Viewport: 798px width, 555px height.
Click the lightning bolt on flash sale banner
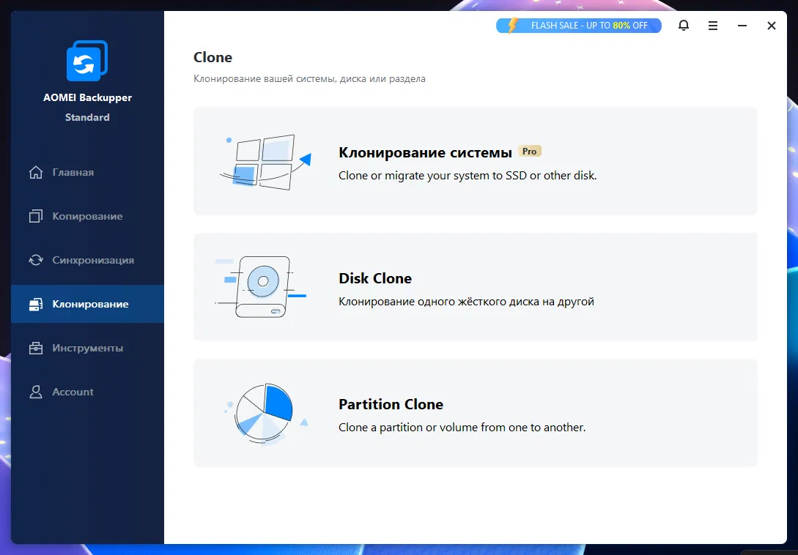pos(512,25)
